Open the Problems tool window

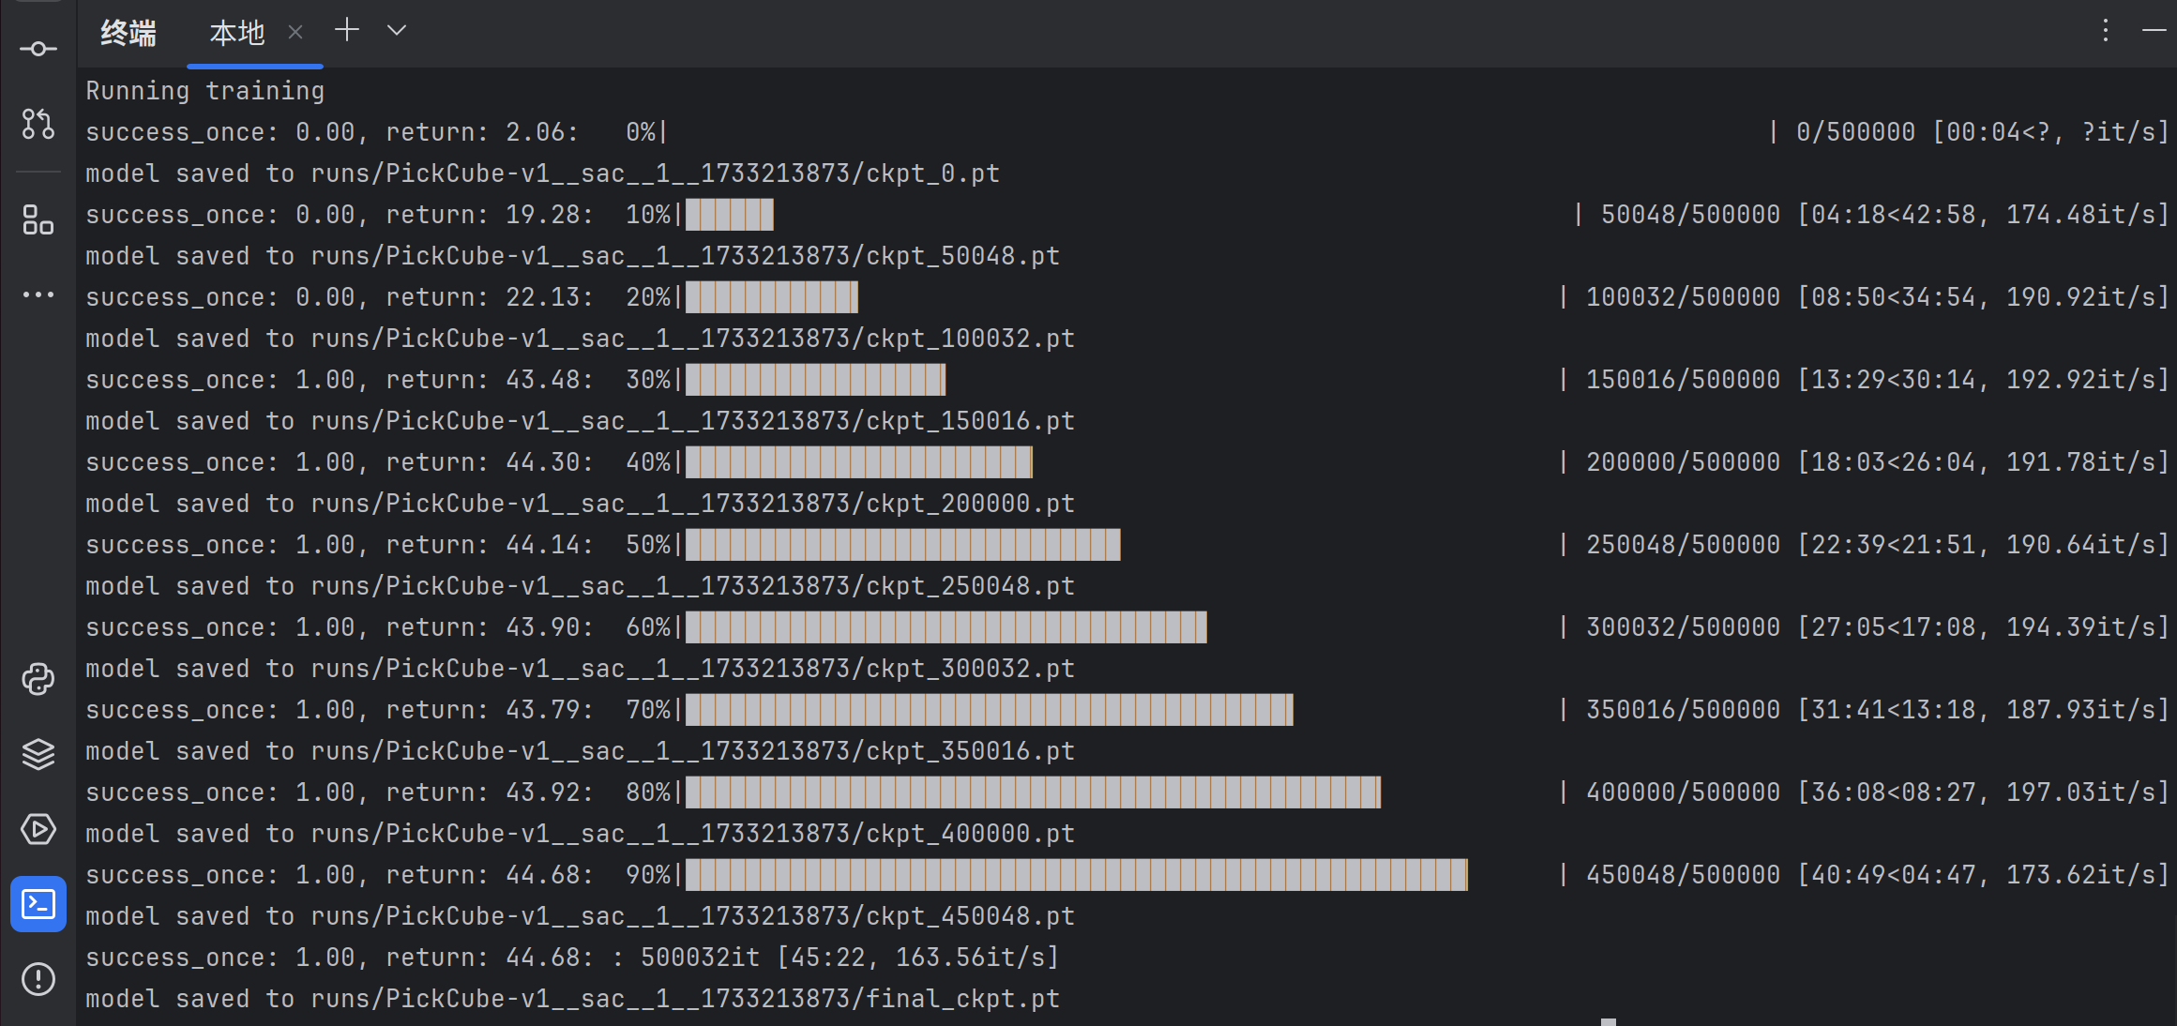click(38, 979)
